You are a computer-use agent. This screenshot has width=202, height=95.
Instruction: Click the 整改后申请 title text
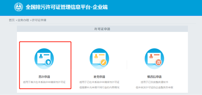[x=154, y=77]
